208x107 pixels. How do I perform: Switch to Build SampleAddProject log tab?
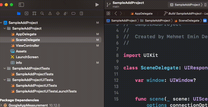[x=186, y=14]
